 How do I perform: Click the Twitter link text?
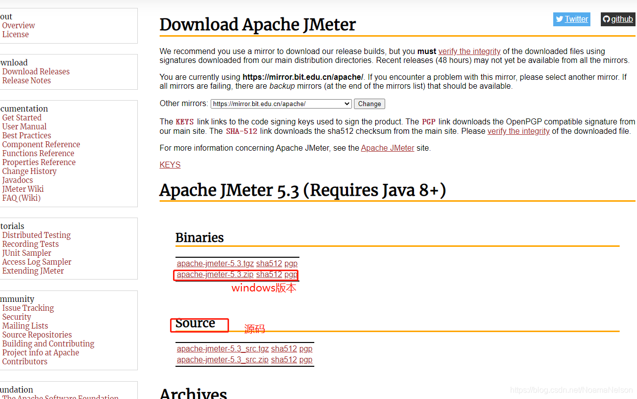(577, 19)
